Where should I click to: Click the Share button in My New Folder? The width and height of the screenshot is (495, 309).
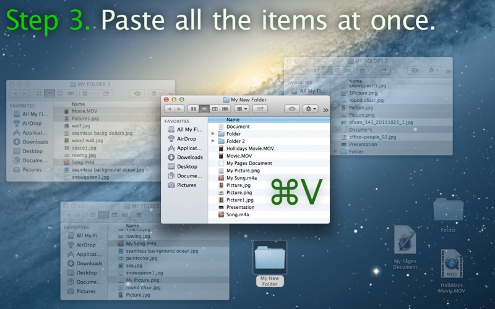[260, 109]
